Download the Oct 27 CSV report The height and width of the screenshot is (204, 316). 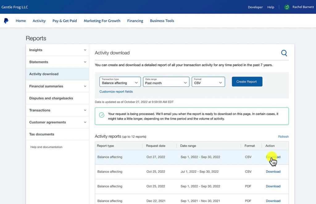tap(273, 157)
